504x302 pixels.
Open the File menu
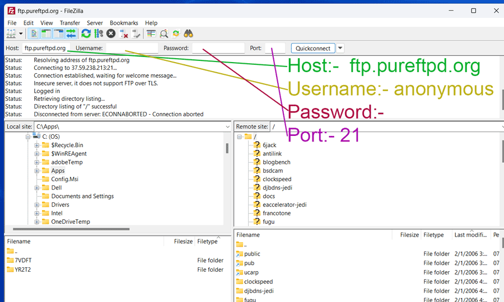[12, 23]
